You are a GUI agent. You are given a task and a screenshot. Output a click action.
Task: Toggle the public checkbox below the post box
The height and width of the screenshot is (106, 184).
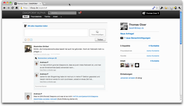point(26,40)
